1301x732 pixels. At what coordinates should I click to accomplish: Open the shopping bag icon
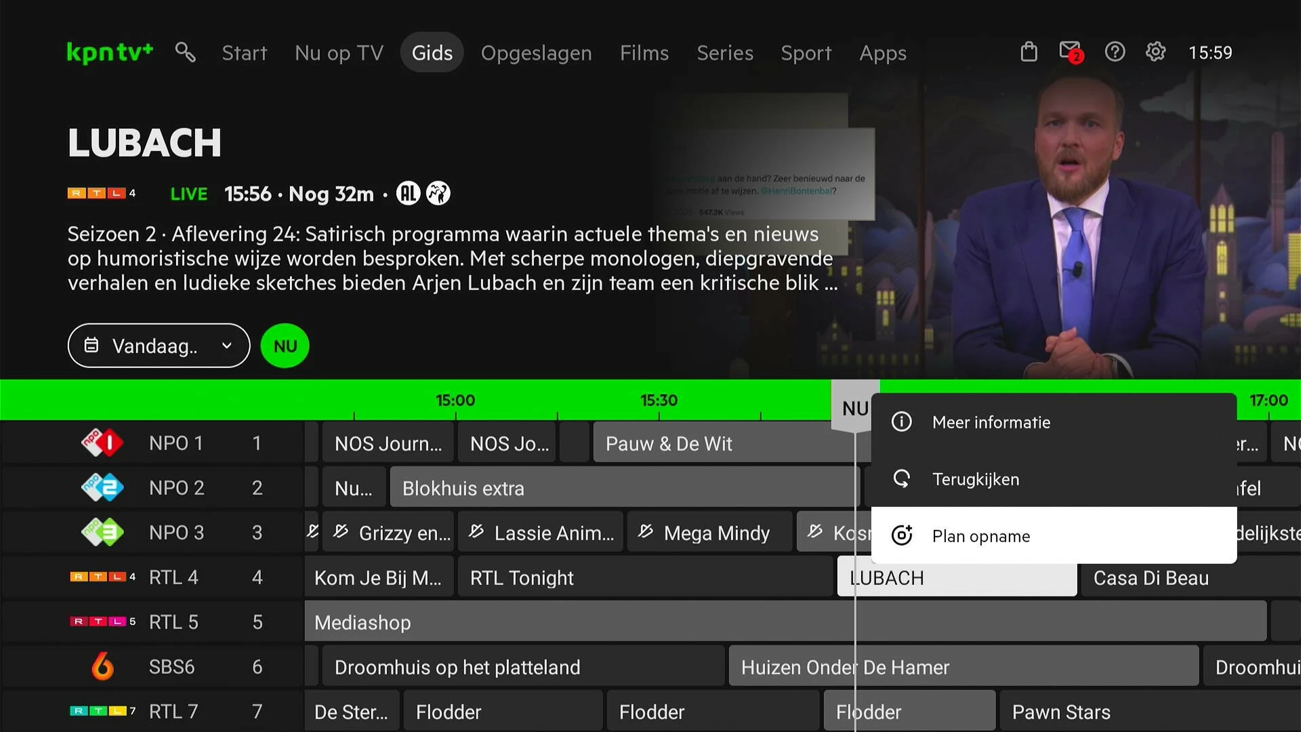(x=1029, y=52)
